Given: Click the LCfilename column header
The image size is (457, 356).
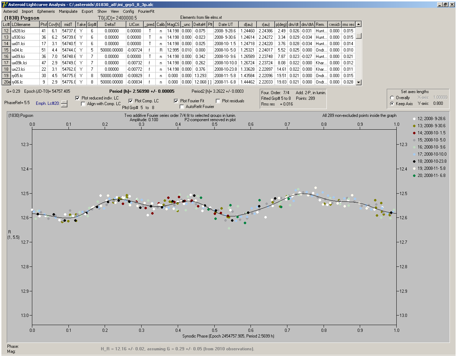Looking at the screenshot, I should [25, 25].
